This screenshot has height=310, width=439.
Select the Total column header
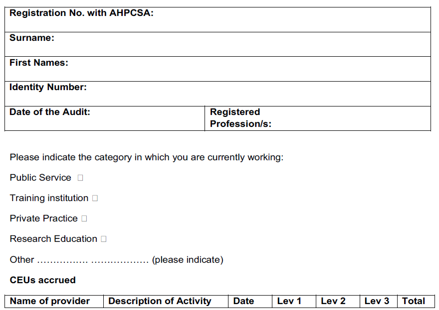point(416,302)
